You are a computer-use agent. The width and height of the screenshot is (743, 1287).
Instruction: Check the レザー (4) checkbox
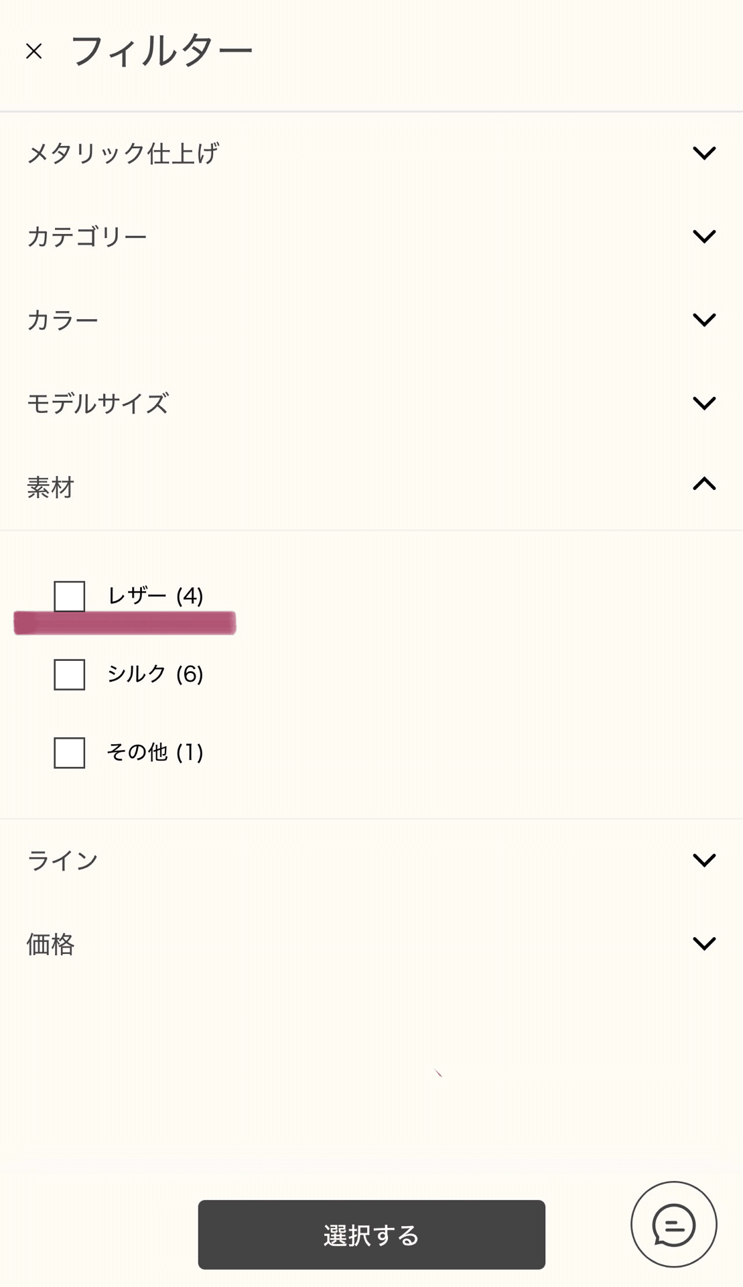(70, 596)
